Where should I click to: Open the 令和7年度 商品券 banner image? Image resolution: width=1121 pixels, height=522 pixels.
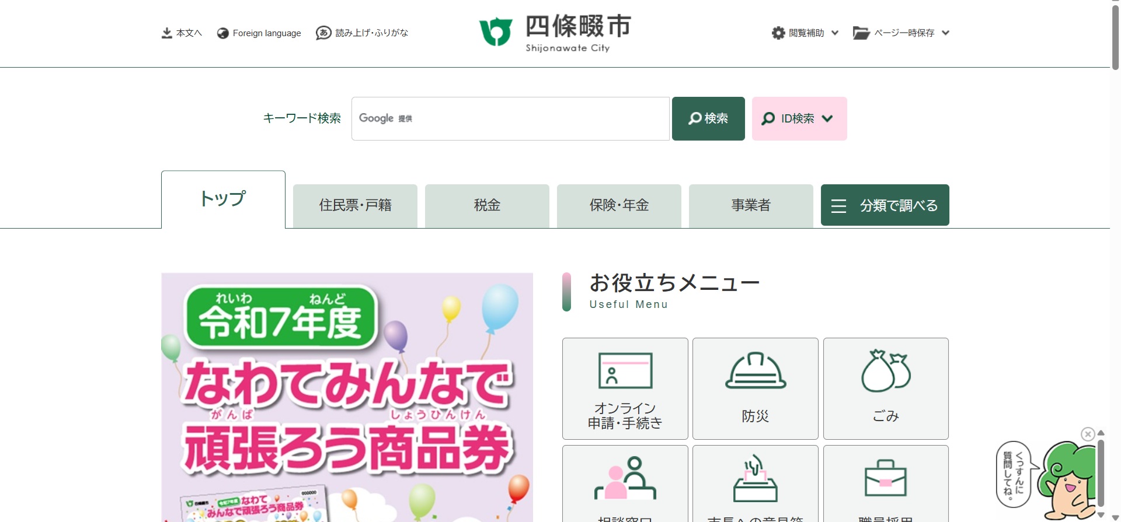click(347, 397)
